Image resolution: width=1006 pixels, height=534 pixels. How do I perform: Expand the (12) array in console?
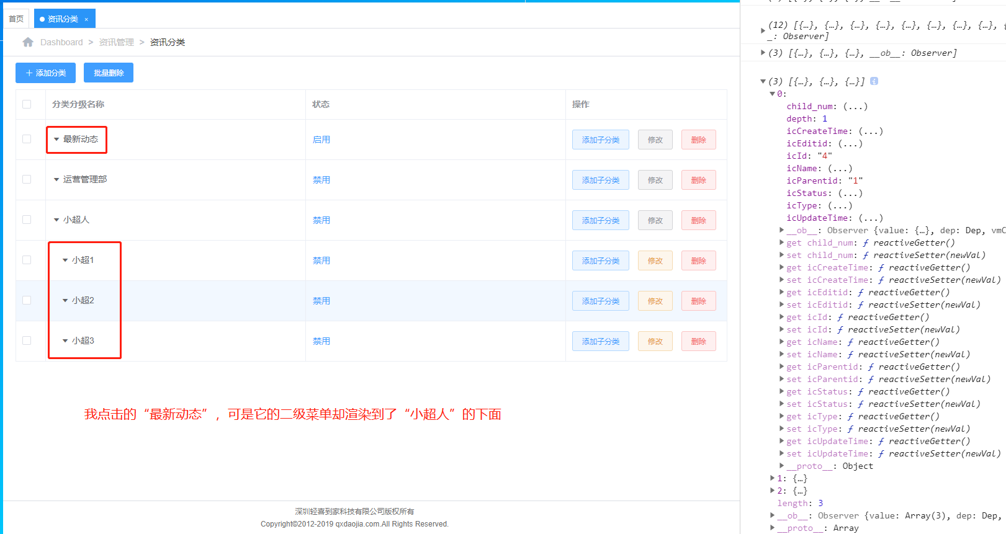click(x=763, y=30)
